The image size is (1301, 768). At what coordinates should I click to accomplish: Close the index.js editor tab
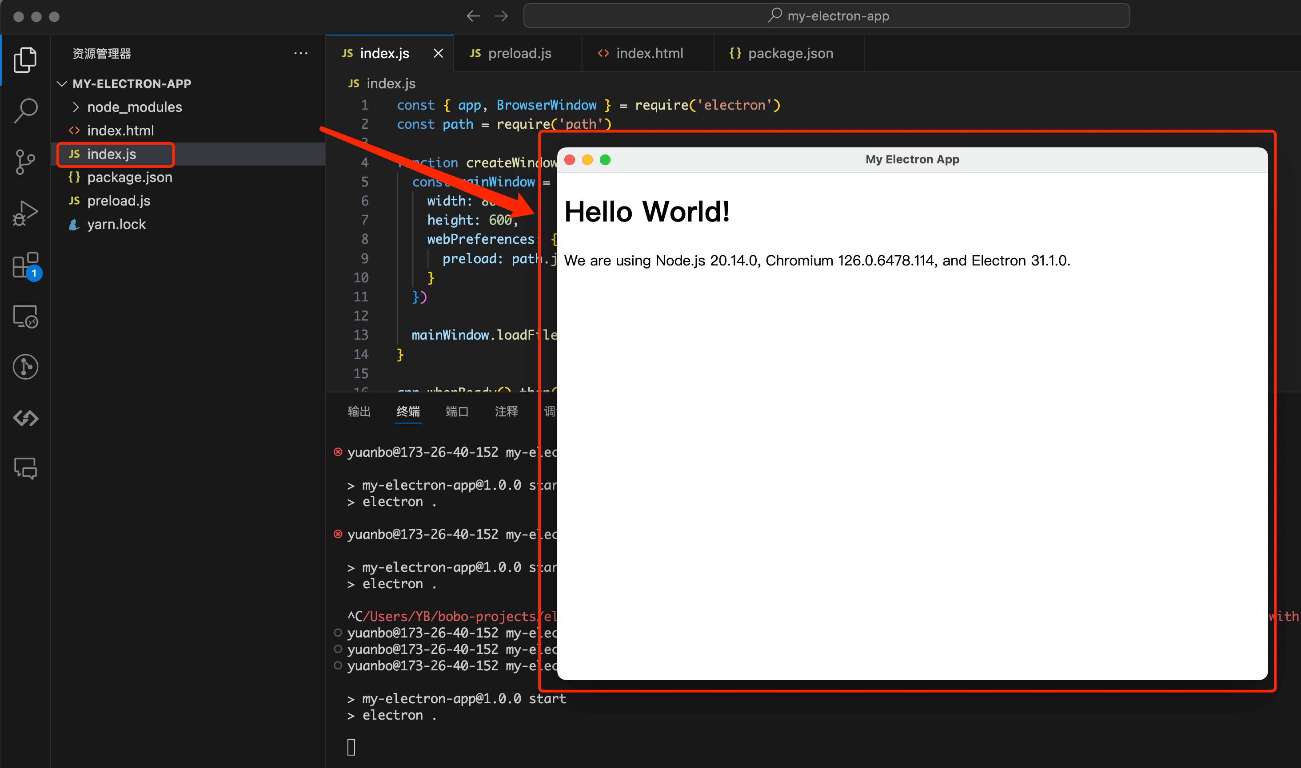click(438, 53)
